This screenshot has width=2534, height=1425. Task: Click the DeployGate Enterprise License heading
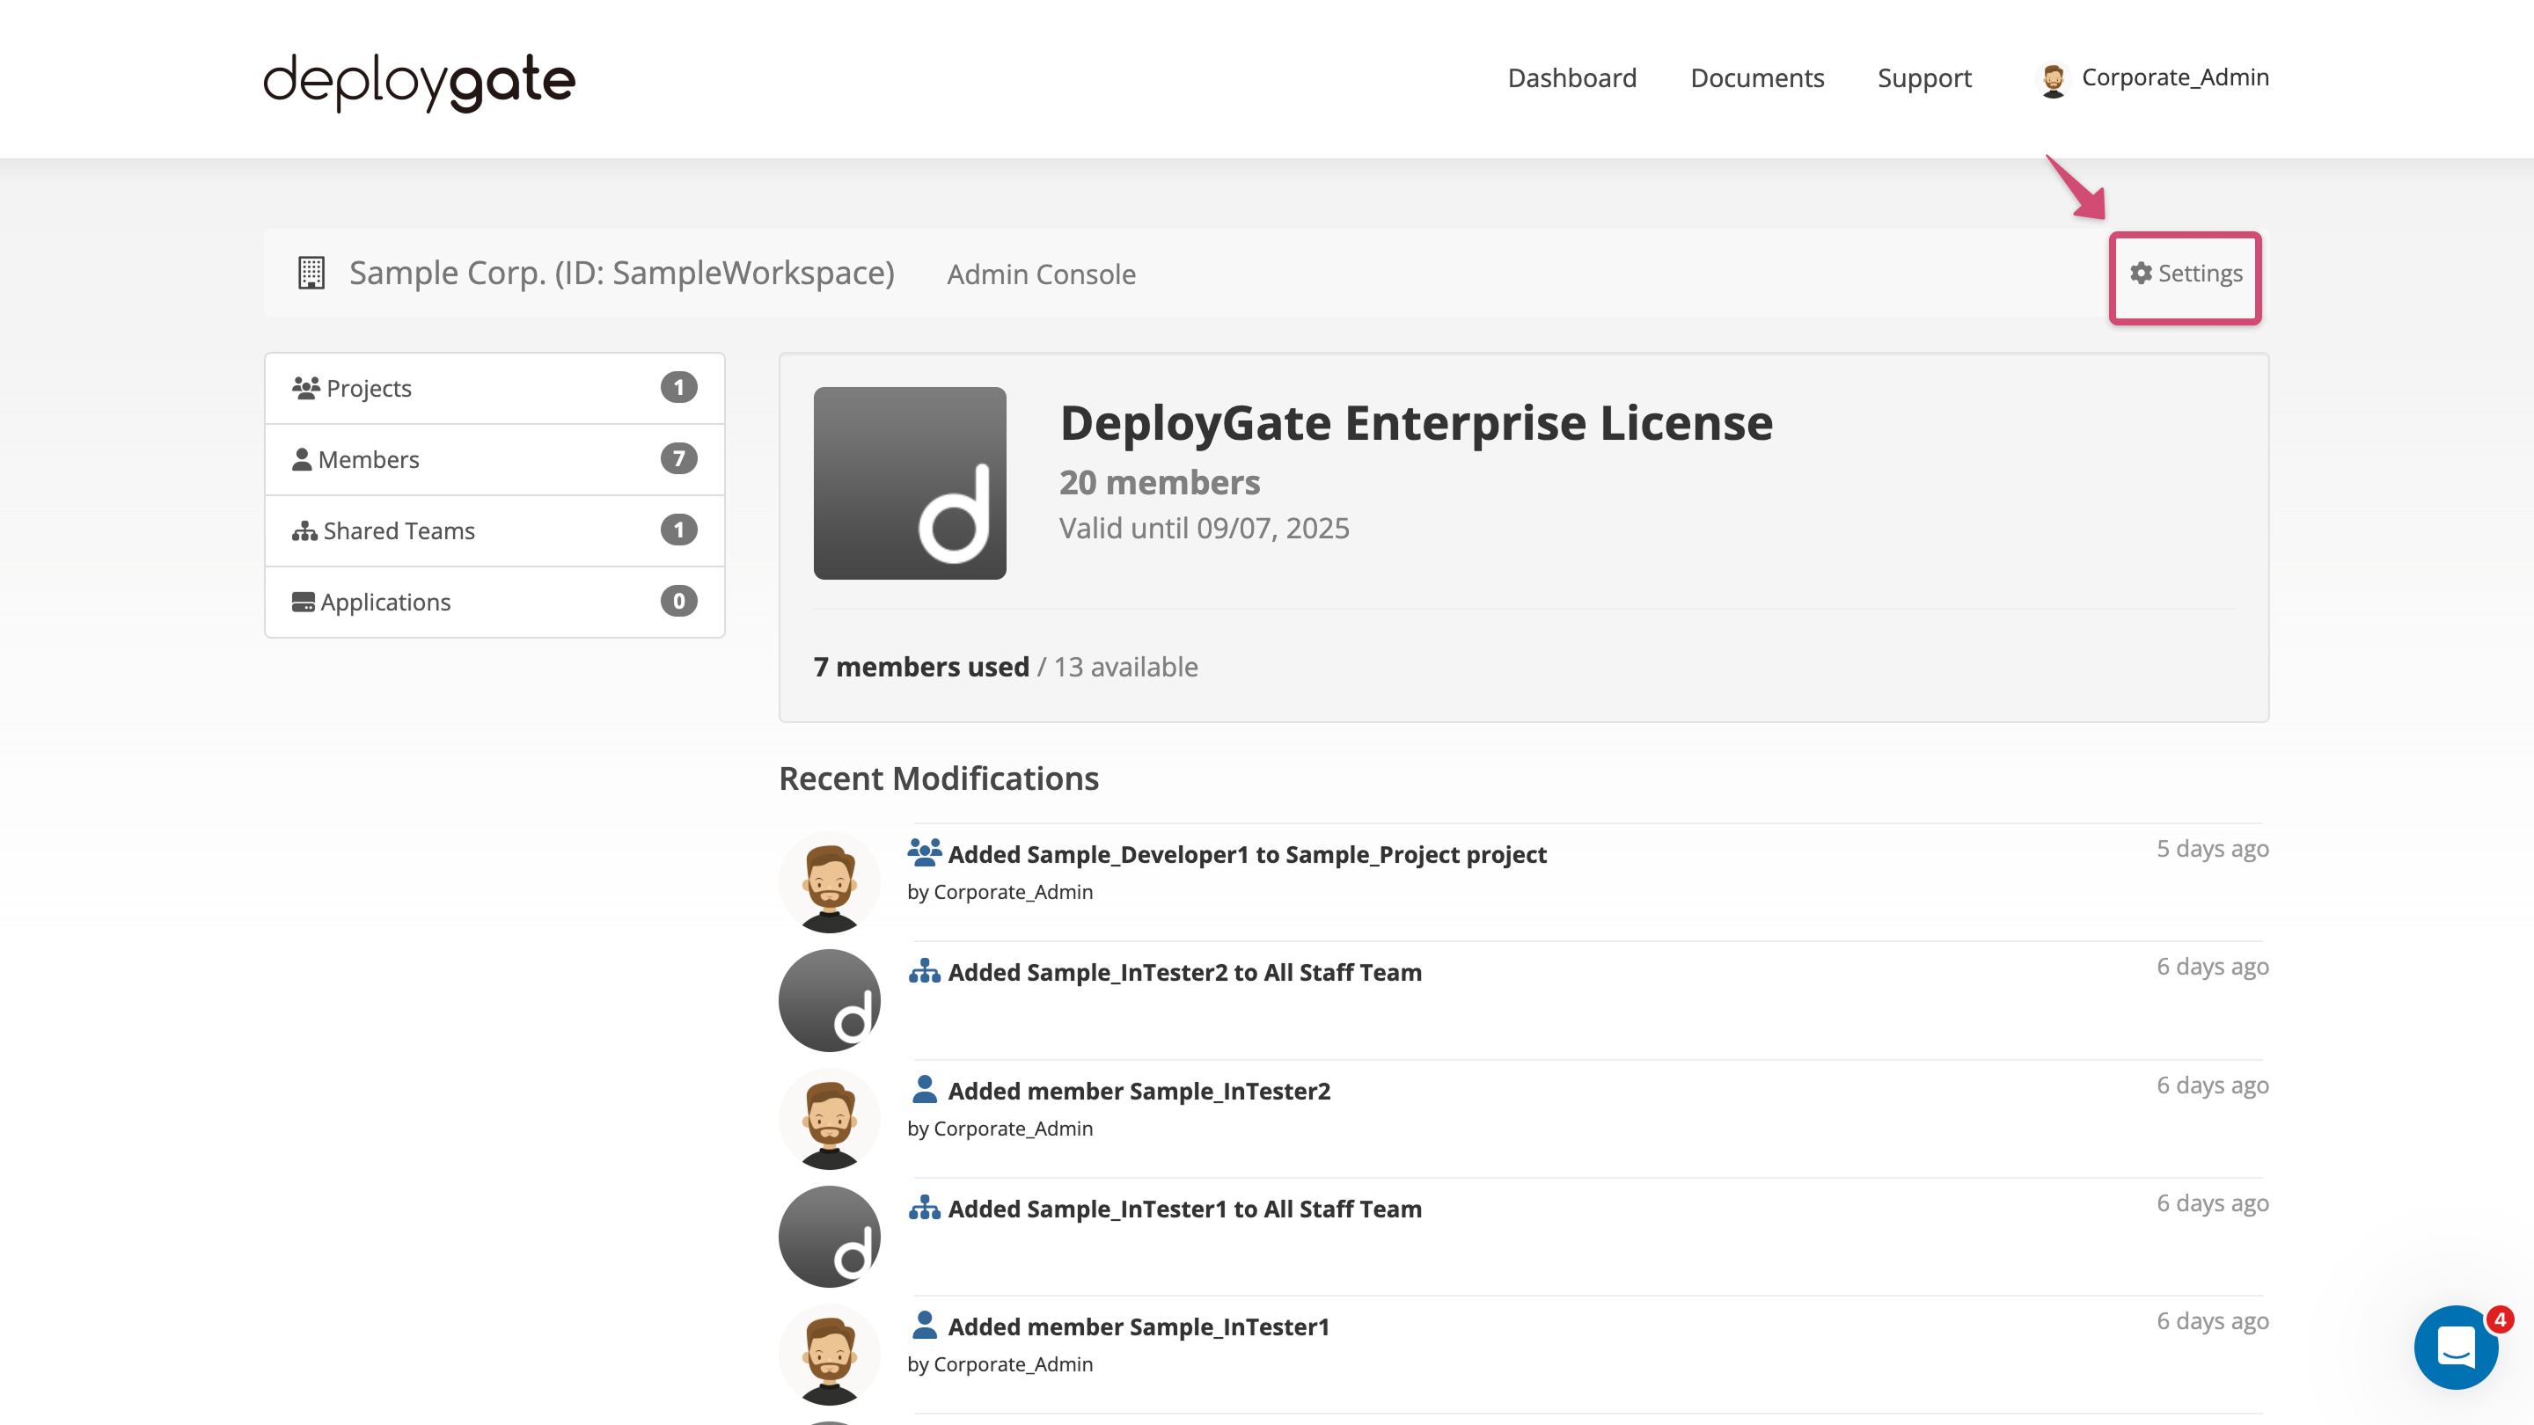(x=1416, y=423)
